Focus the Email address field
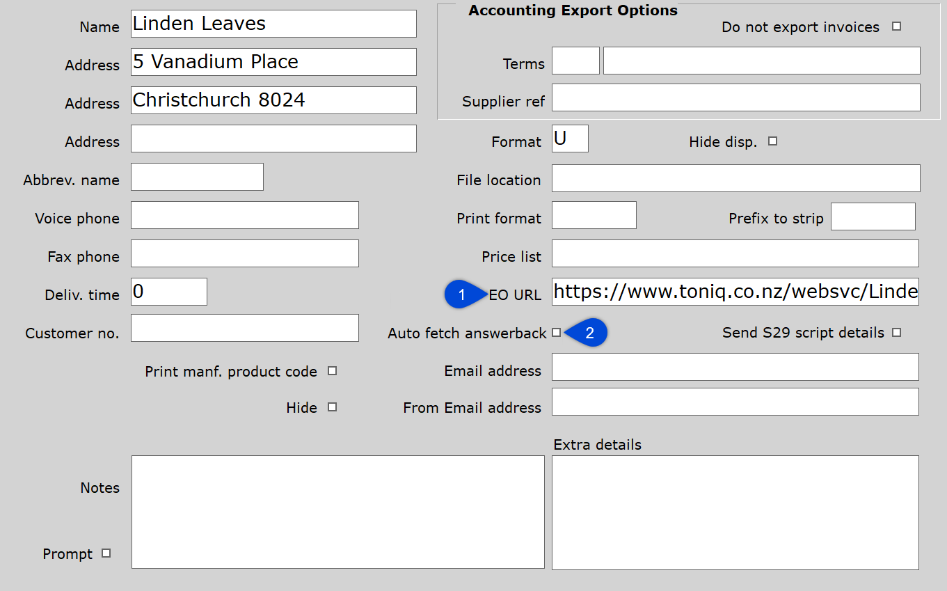Image resolution: width=947 pixels, height=591 pixels. pos(735,367)
